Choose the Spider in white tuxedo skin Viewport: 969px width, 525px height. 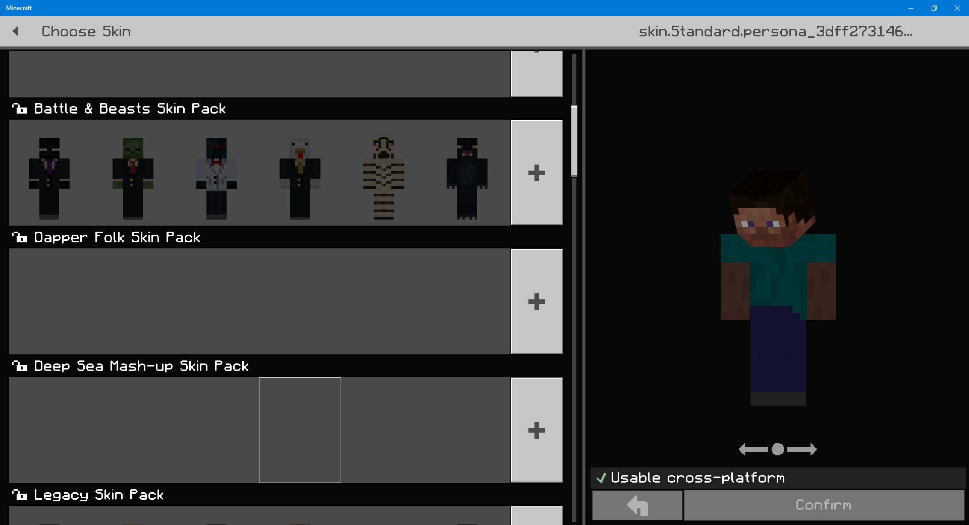point(217,178)
